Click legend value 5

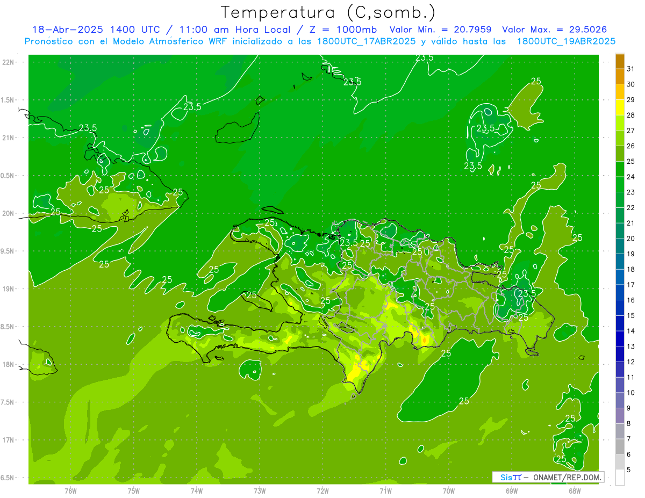pos(629,470)
